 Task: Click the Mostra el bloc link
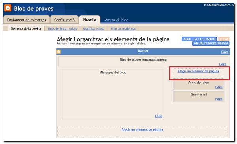point(116,20)
